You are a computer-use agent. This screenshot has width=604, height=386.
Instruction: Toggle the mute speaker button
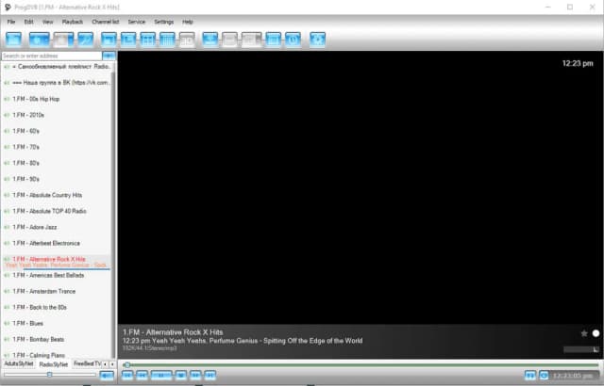pyautogui.click(x=107, y=376)
